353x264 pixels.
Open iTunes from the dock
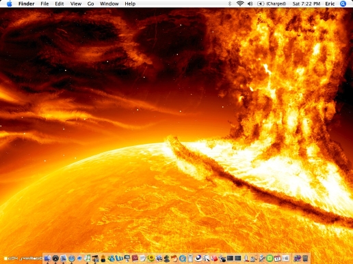[x=88, y=258]
